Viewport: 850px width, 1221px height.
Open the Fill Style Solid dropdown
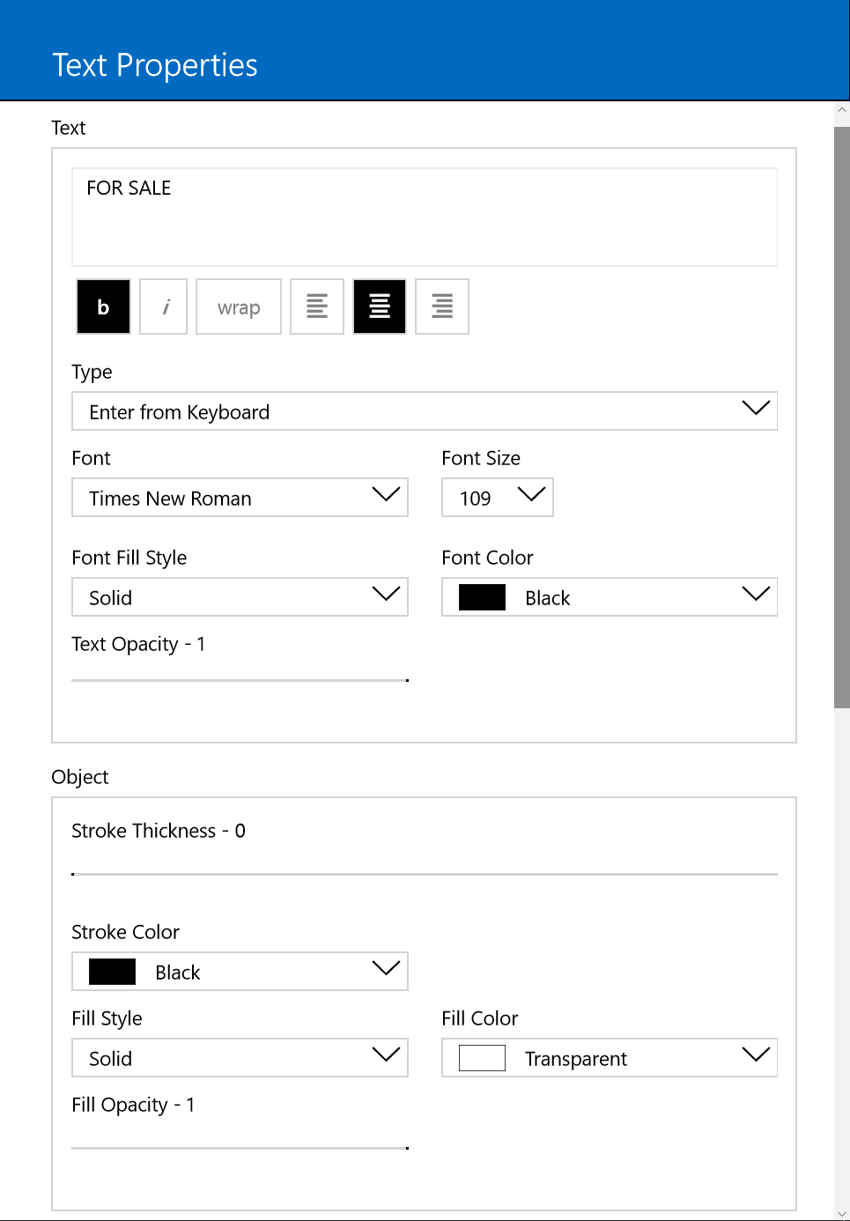click(x=240, y=1058)
